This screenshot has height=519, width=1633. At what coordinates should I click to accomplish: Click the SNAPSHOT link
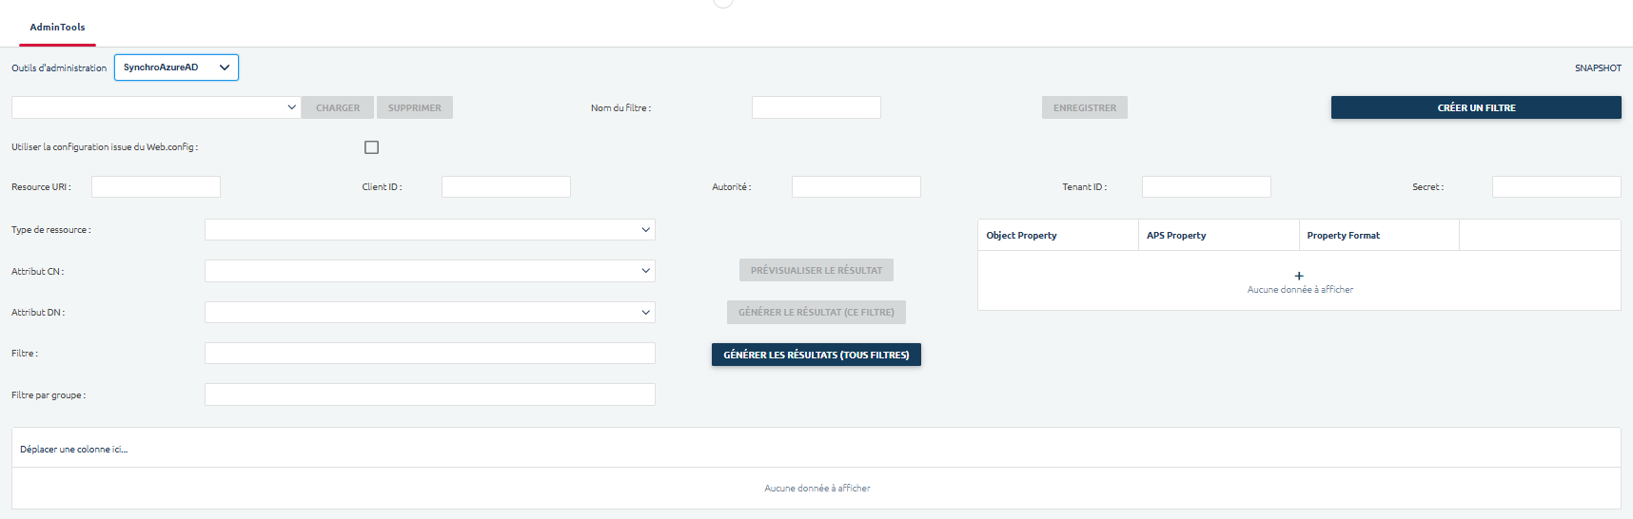1597,68
